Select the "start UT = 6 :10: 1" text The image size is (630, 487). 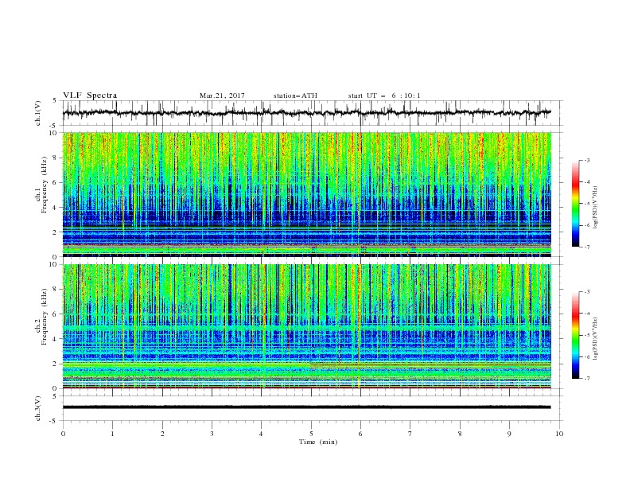384,95
